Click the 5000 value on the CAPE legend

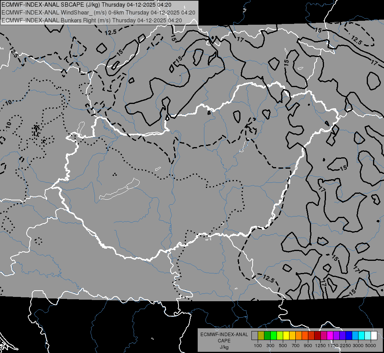pyautogui.click(x=371, y=346)
